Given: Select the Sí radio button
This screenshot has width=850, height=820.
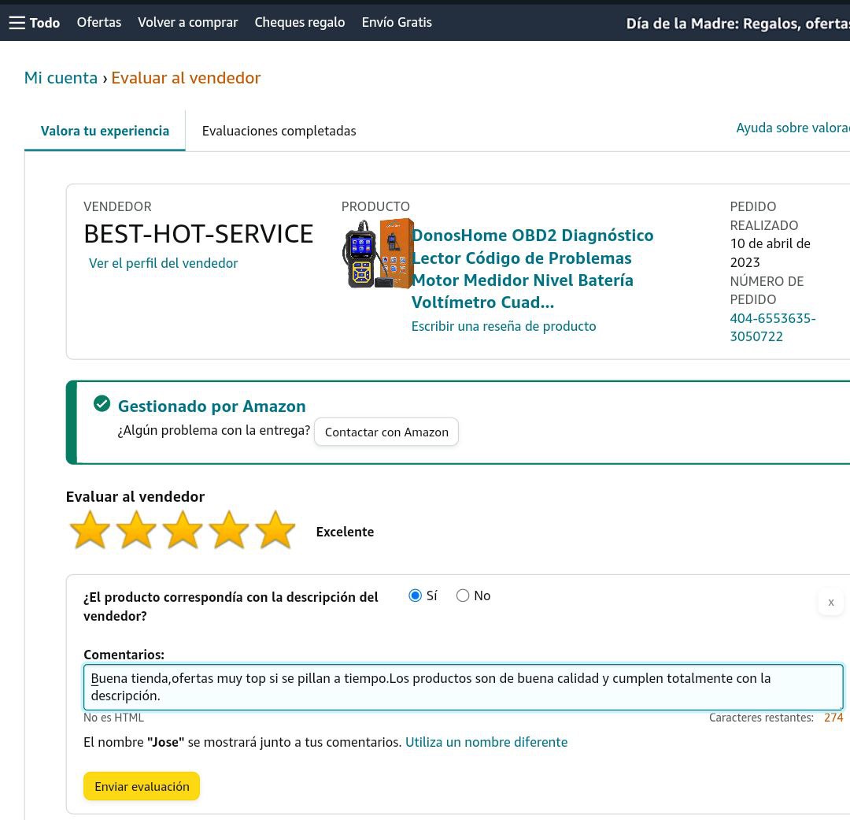Looking at the screenshot, I should pyautogui.click(x=416, y=596).
